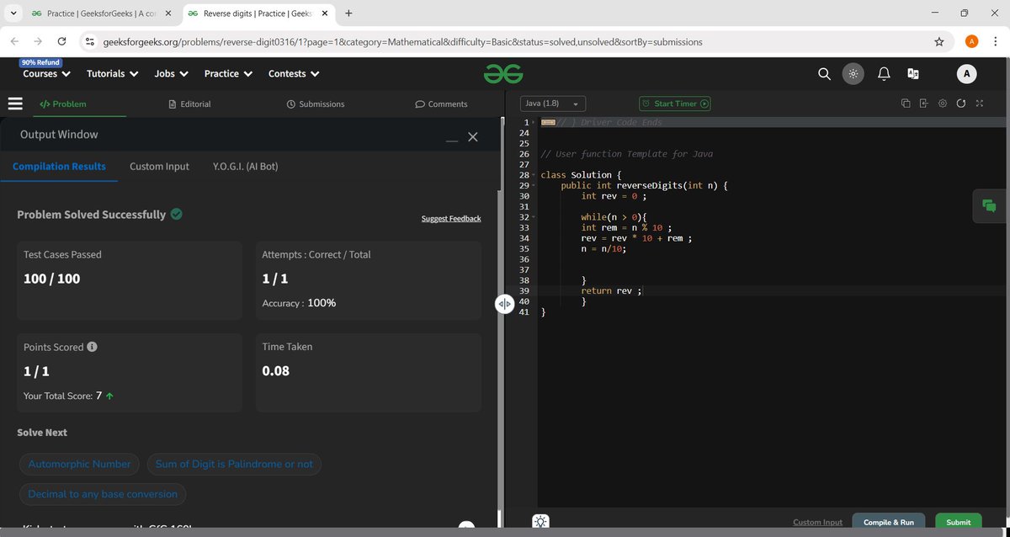Open the Tutorials dropdown menu
The width and height of the screenshot is (1010, 537).
[112, 74]
